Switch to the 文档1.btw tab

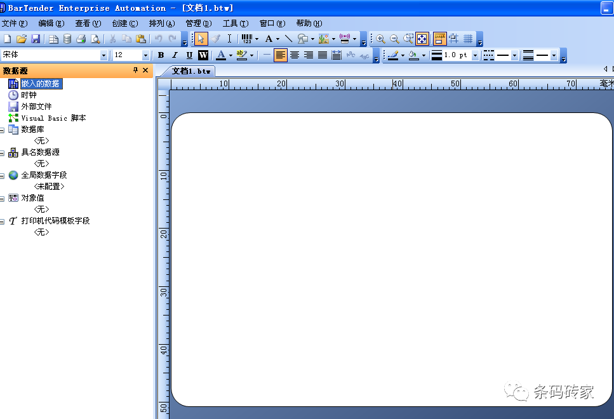(191, 71)
